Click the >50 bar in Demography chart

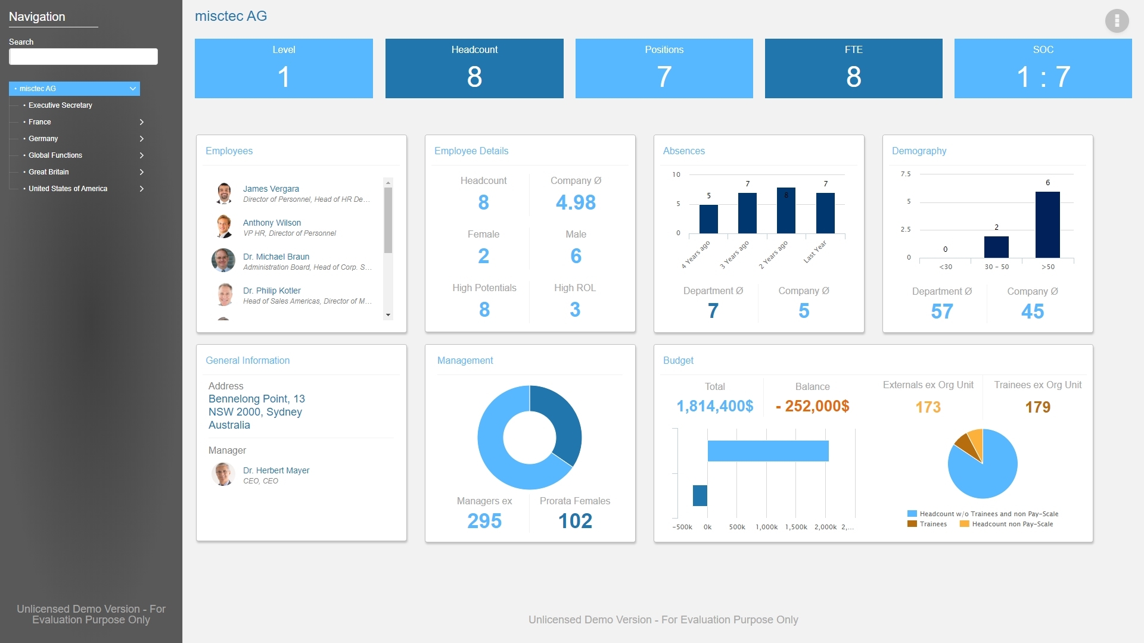pyautogui.click(x=1047, y=225)
